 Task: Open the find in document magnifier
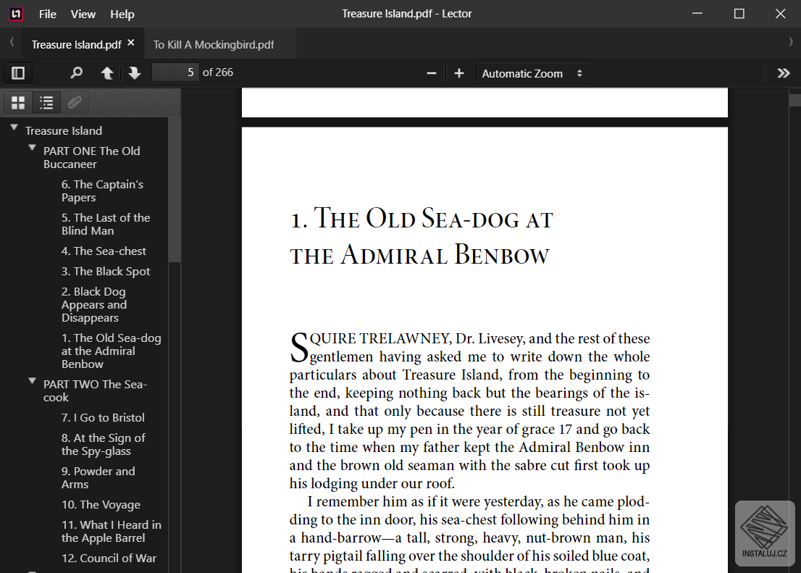[x=76, y=73]
